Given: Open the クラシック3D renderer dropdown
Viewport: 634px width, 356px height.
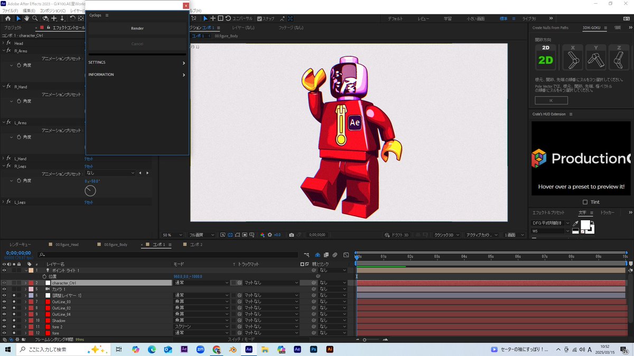Looking at the screenshot, I should point(446,234).
